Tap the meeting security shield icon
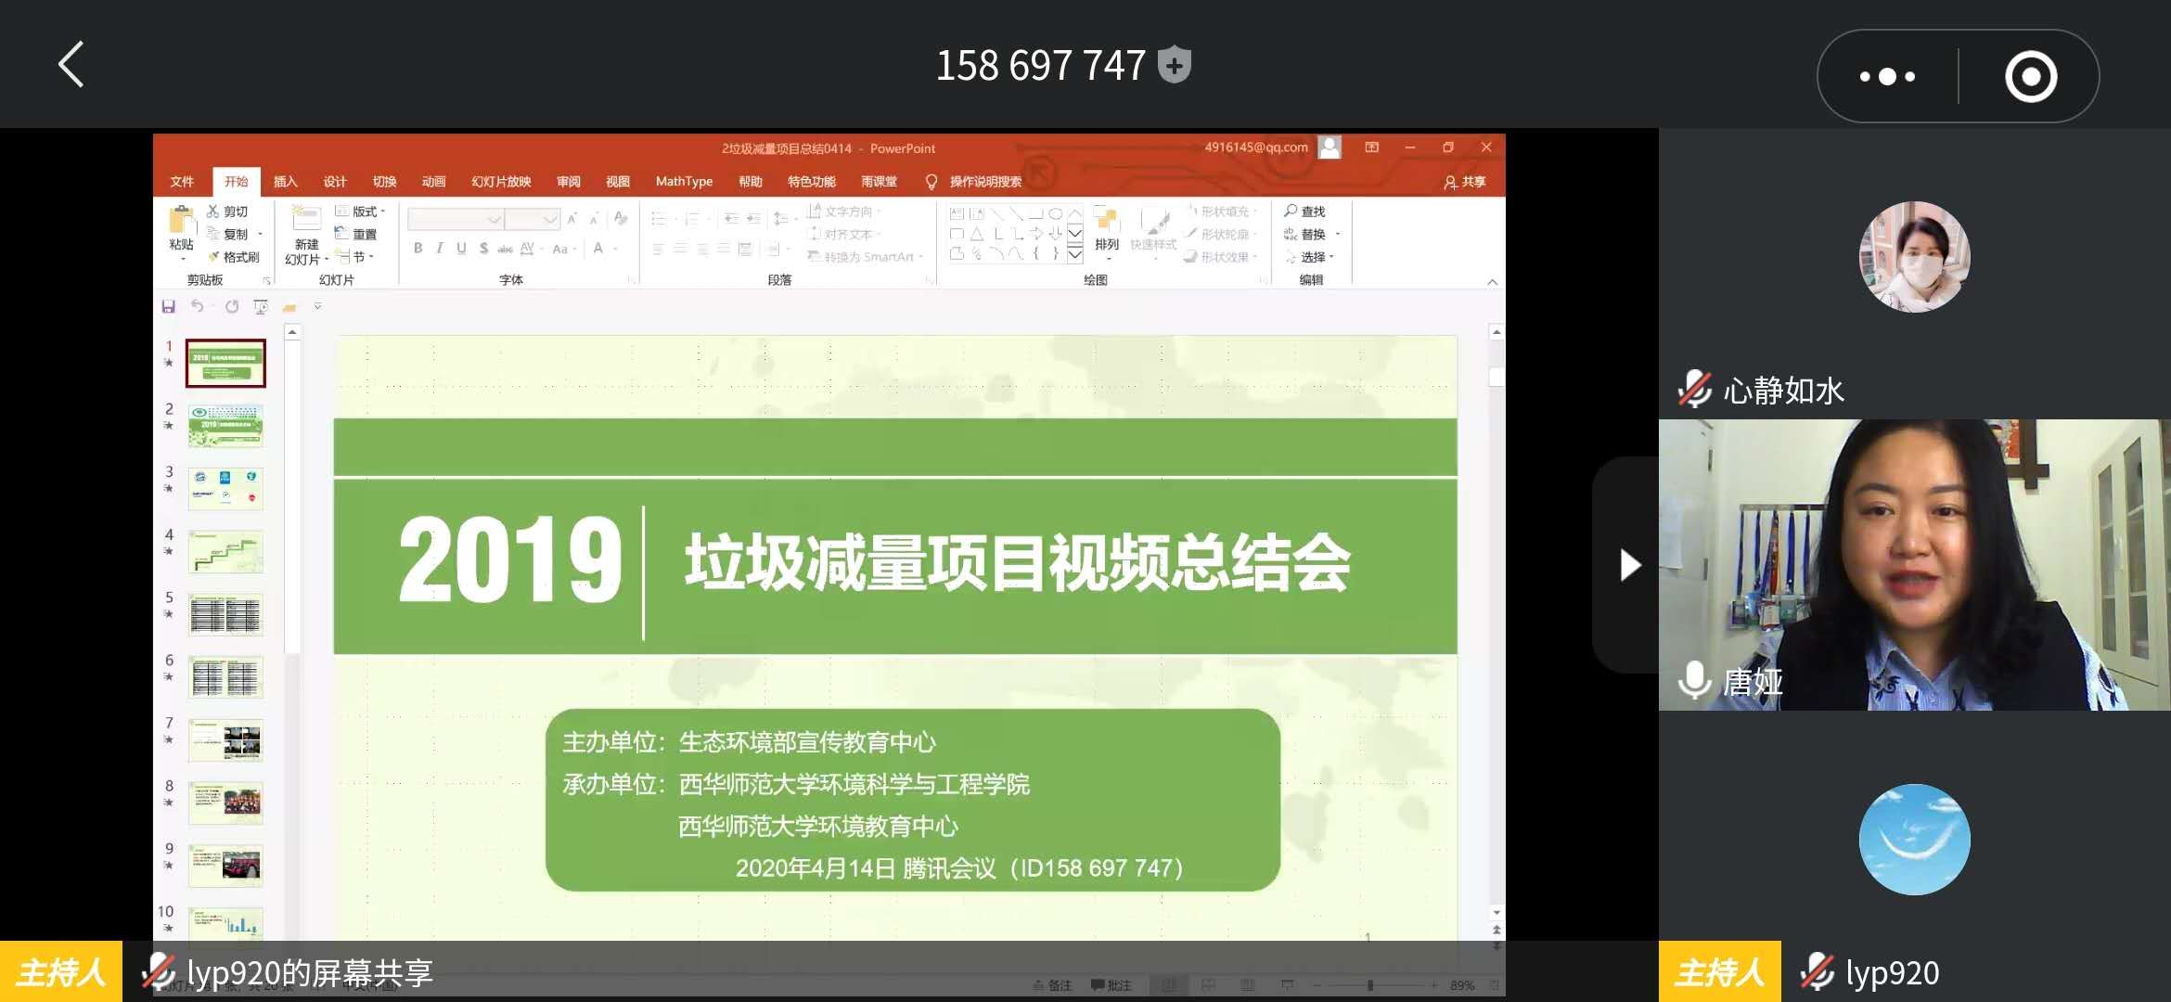2171x1002 pixels. (1175, 65)
